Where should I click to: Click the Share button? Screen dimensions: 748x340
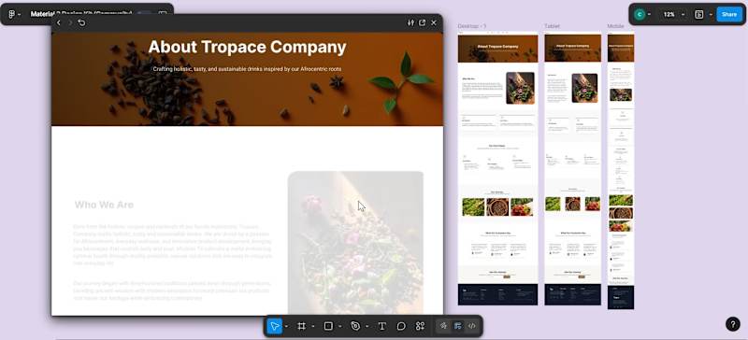click(x=729, y=14)
